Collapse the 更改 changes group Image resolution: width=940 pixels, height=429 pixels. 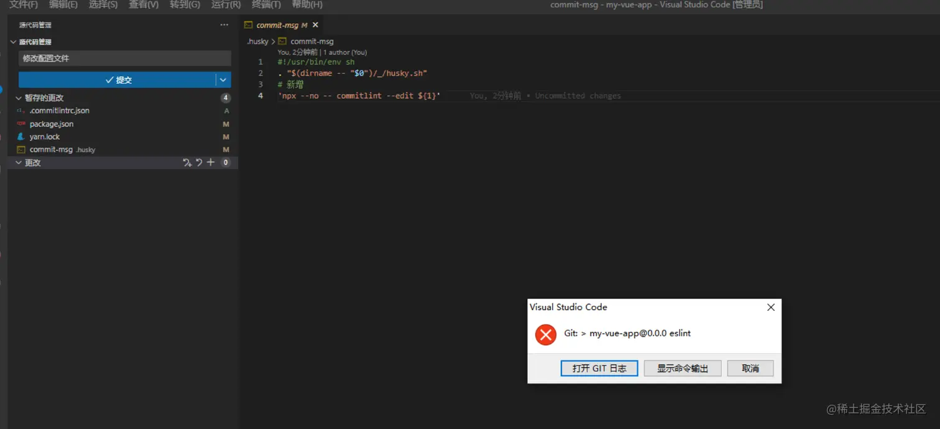(x=19, y=163)
